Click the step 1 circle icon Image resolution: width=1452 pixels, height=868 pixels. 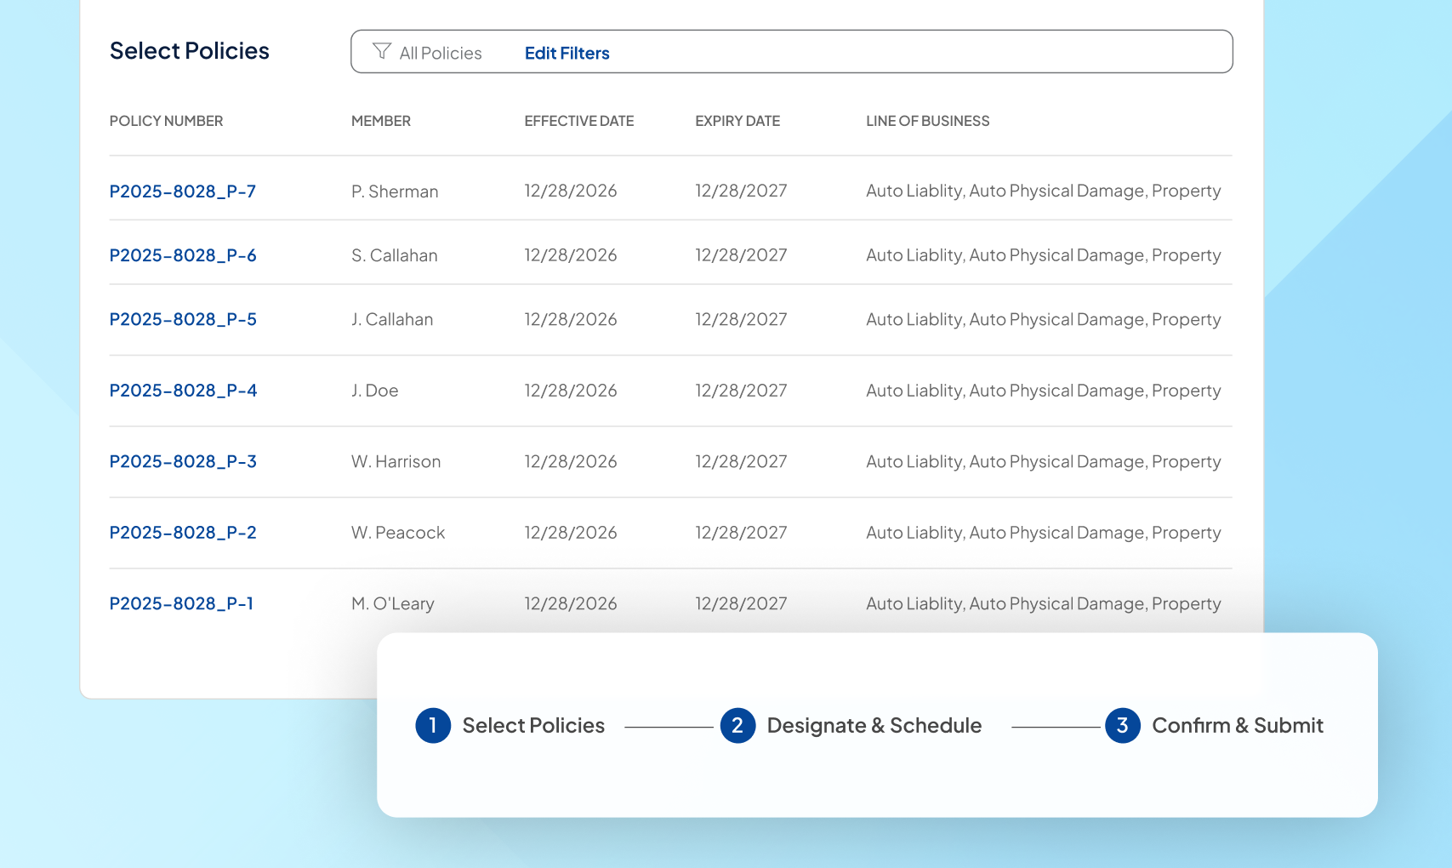433,725
